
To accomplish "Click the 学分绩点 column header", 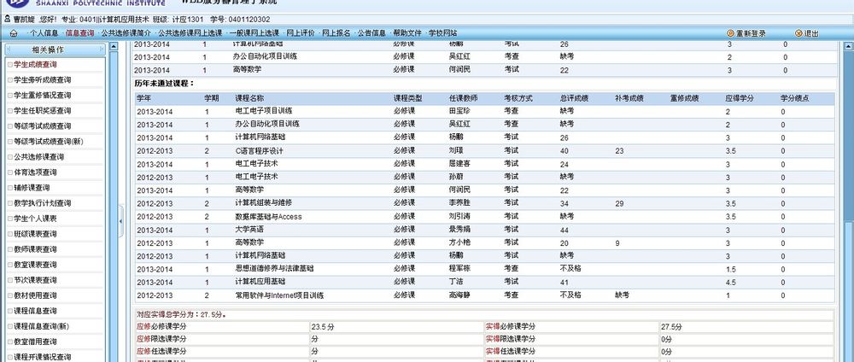I will (794, 98).
